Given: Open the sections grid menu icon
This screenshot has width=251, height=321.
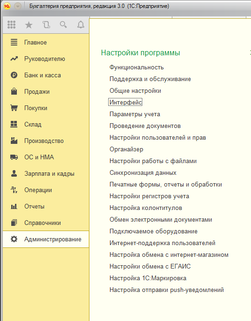Looking at the screenshot, I should click(x=11, y=25).
